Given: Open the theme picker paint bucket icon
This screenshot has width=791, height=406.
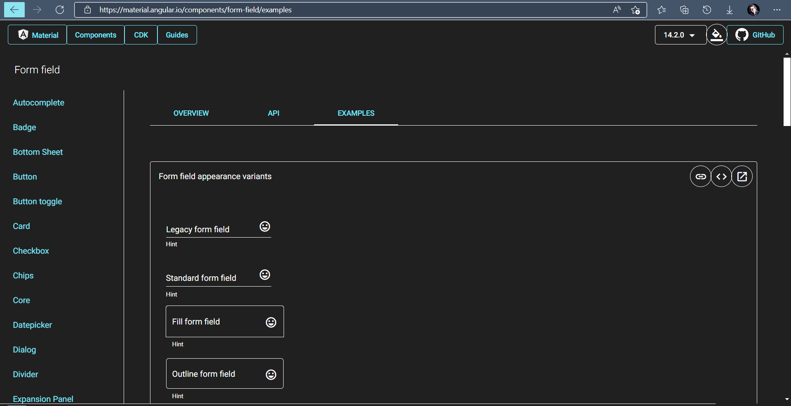Looking at the screenshot, I should pos(717,35).
